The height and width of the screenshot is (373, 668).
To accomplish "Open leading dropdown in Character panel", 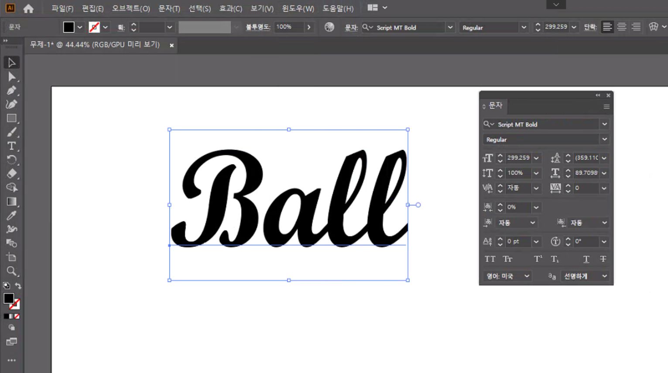I will click(x=604, y=158).
